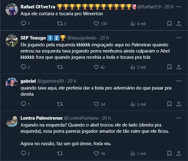Open more options on Lontra Palmeirense's tweet
The image size is (188, 161).
click(x=179, y=118)
